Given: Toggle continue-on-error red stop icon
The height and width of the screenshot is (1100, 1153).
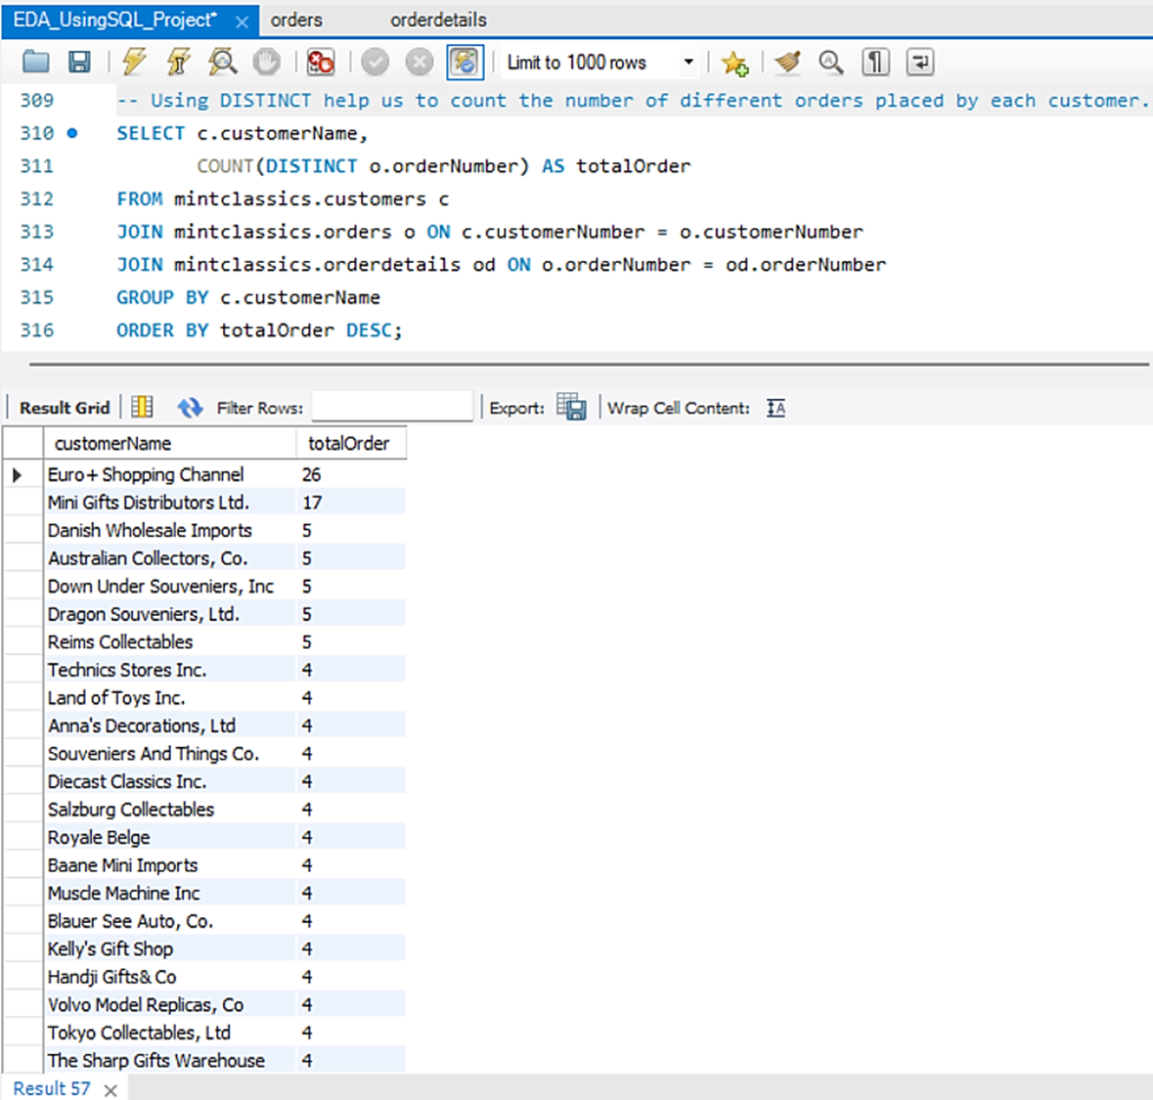Looking at the screenshot, I should click(x=321, y=62).
